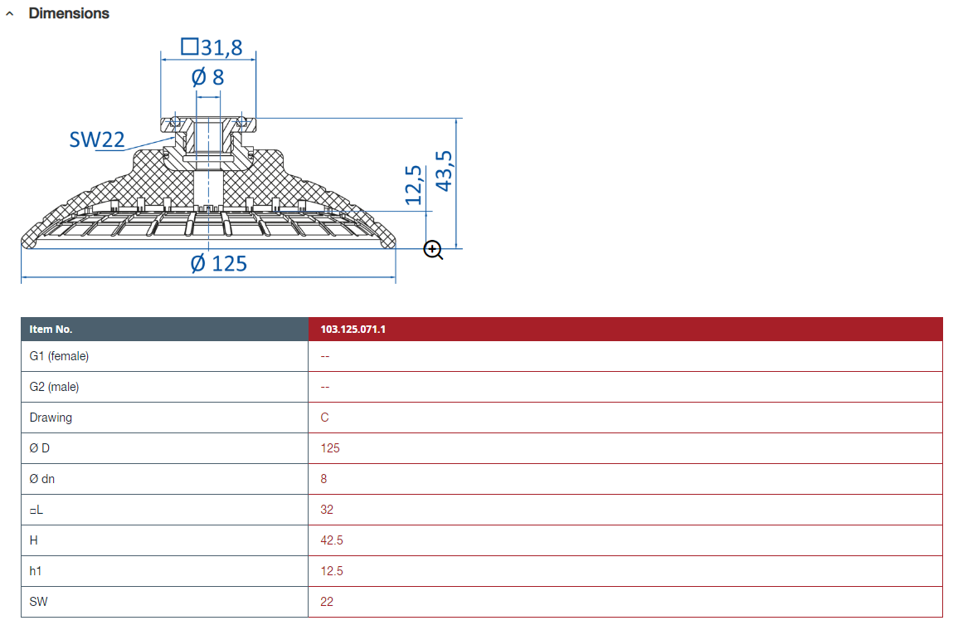Click the Drawing value 'C'

(x=324, y=418)
